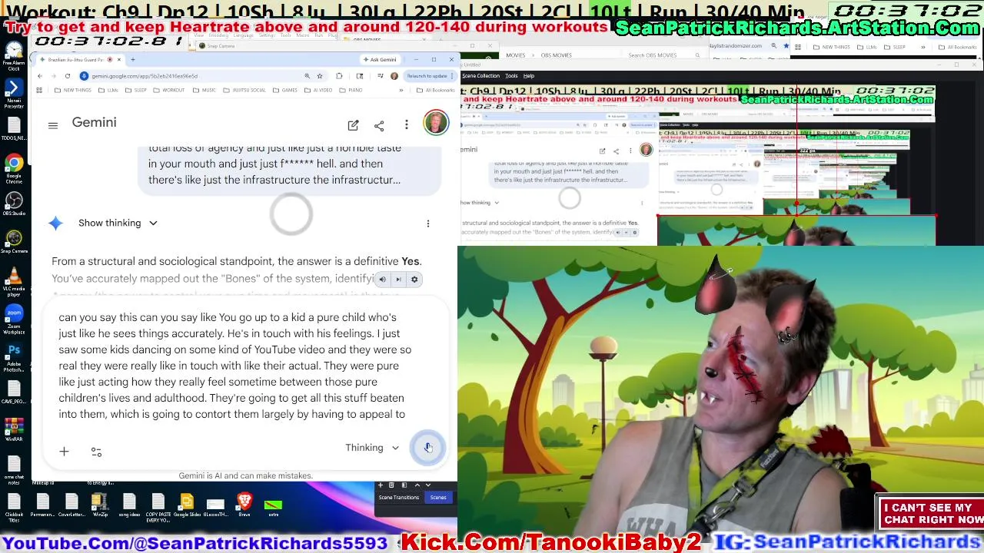Open VLC media player desktop shortcut
This screenshot has width=984, height=553.
14,281
